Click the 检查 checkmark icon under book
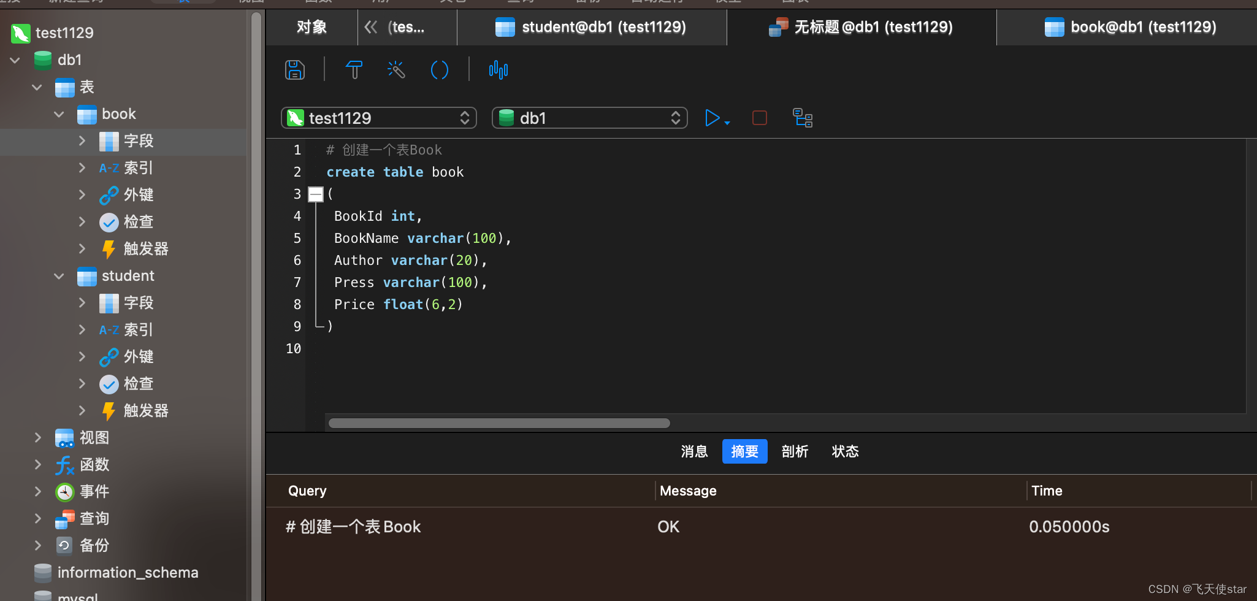Image resolution: width=1257 pixels, height=601 pixels. [x=109, y=222]
